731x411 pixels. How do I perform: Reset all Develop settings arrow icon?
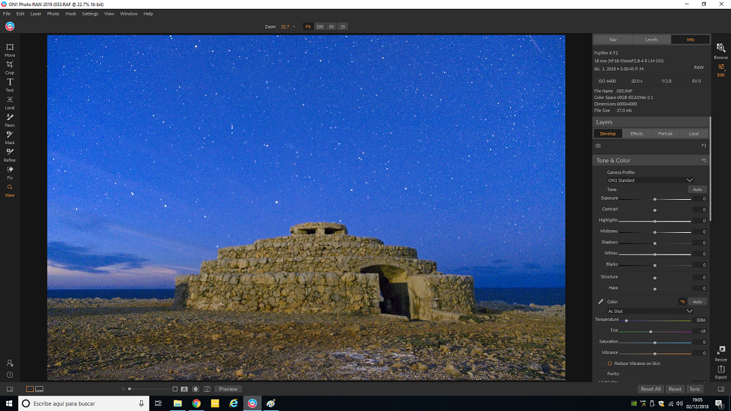click(x=704, y=146)
